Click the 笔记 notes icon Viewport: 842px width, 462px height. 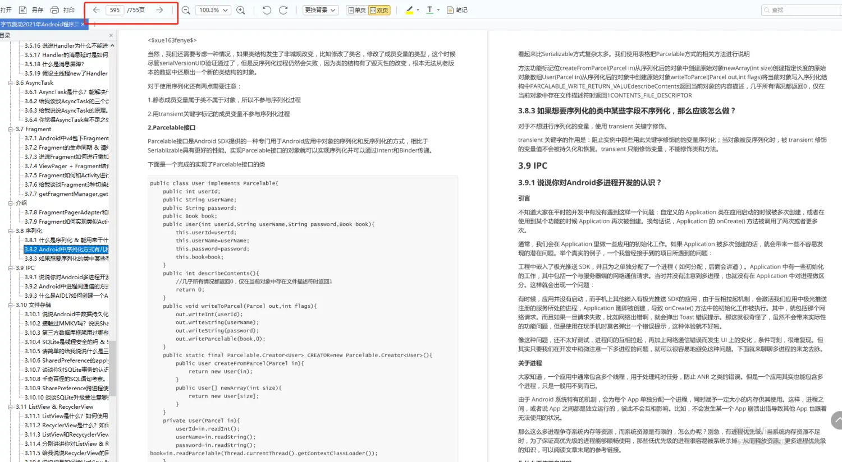pos(450,10)
